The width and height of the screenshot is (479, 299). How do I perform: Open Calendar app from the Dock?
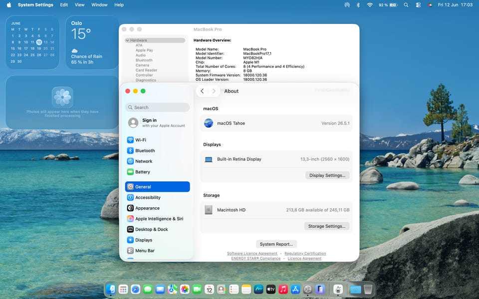209,289
